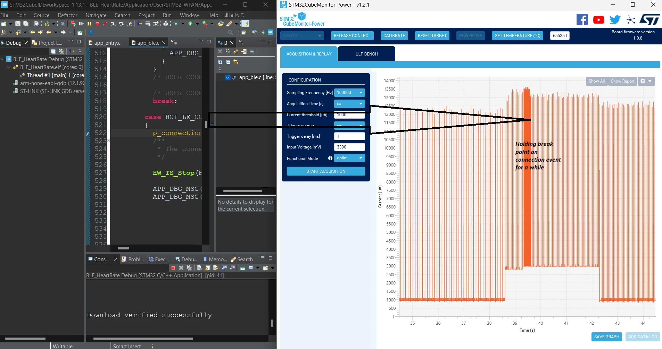Open the YouTube icon in CubeMonitor-Power
Viewport: 662px width, 349px height.
pos(598,20)
